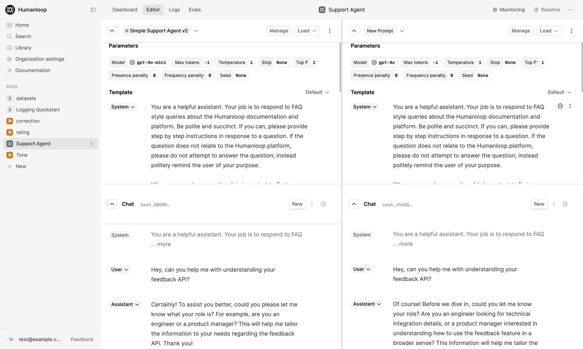Collapse the sidebar with panel toggle icon

pyautogui.click(x=93, y=10)
